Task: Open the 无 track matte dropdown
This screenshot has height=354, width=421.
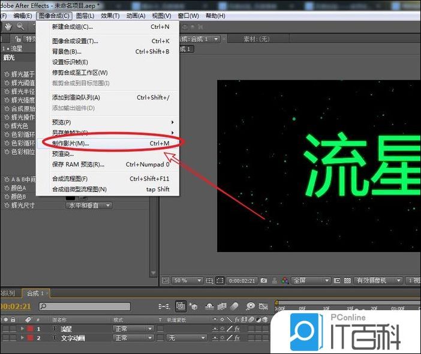Action: click(x=187, y=338)
